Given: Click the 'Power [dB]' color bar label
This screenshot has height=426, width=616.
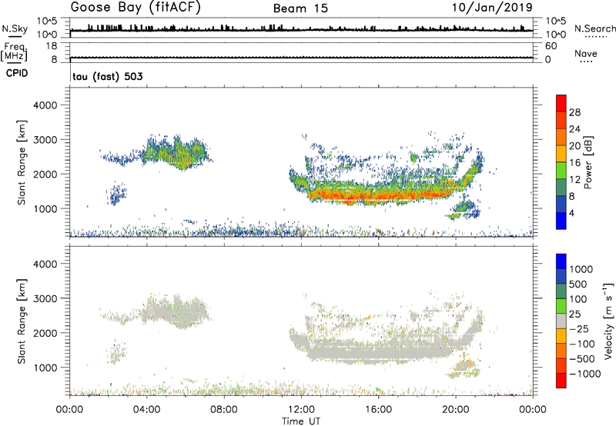Looking at the screenshot, I should (588, 162).
